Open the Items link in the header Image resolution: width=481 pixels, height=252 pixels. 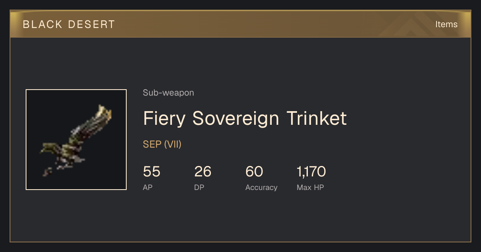446,24
